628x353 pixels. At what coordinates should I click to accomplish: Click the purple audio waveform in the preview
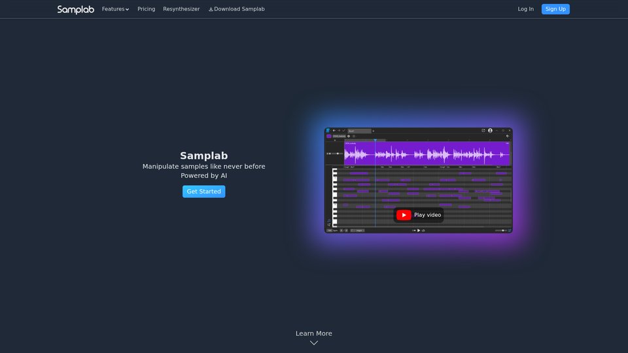(x=427, y=154)
